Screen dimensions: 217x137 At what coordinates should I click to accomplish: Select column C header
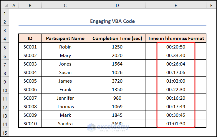tap(65, 5)
